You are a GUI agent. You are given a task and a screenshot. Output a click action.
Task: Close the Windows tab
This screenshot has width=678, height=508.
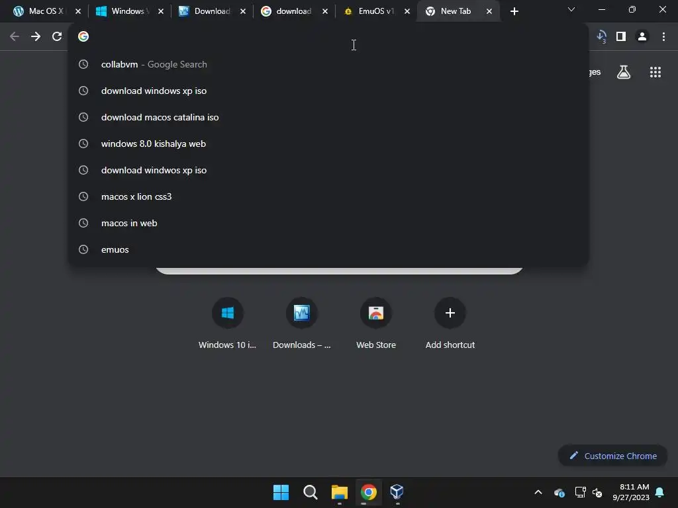click(x=160, y=12)
